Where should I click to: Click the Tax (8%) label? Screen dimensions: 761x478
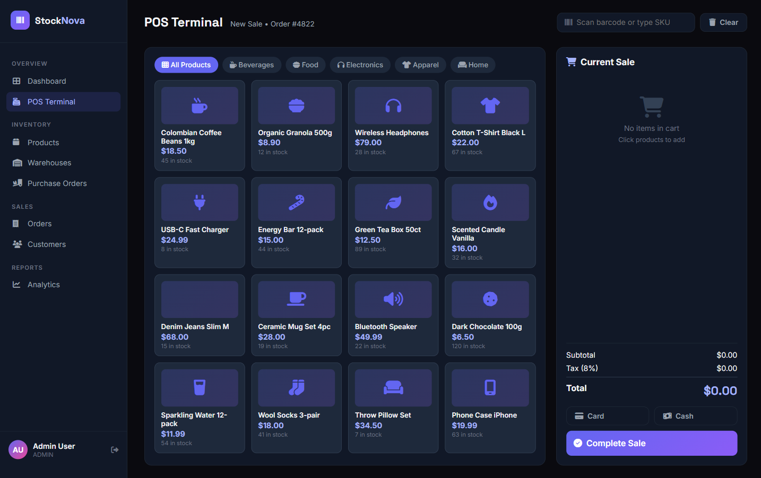pyautogui.click(x=582, y=368)
